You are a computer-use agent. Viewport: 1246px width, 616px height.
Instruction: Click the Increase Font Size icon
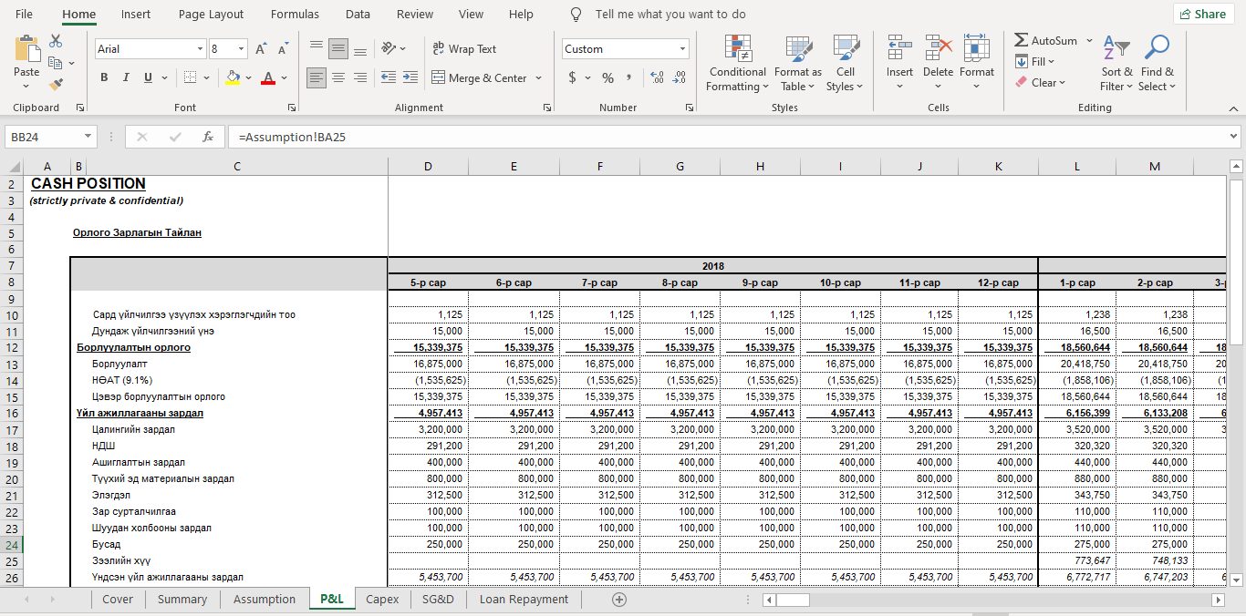[x=262, y=49]
